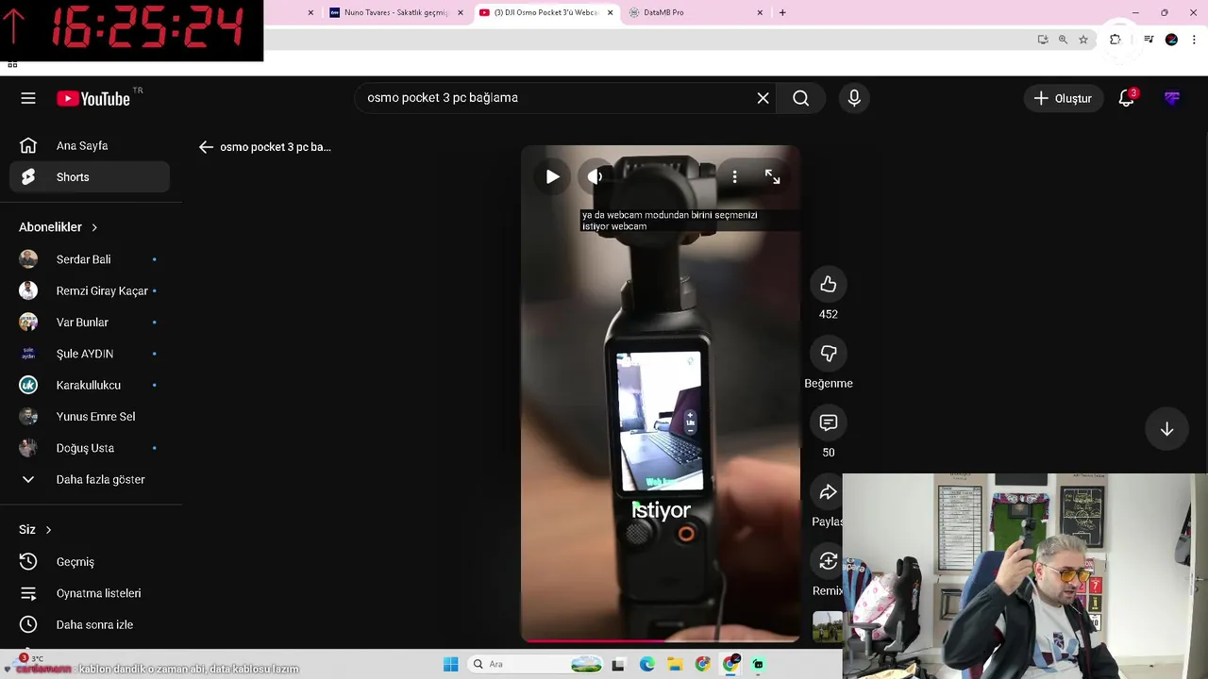
Task: Open Remzi Giray Kaçar channel
Action: 90,290
